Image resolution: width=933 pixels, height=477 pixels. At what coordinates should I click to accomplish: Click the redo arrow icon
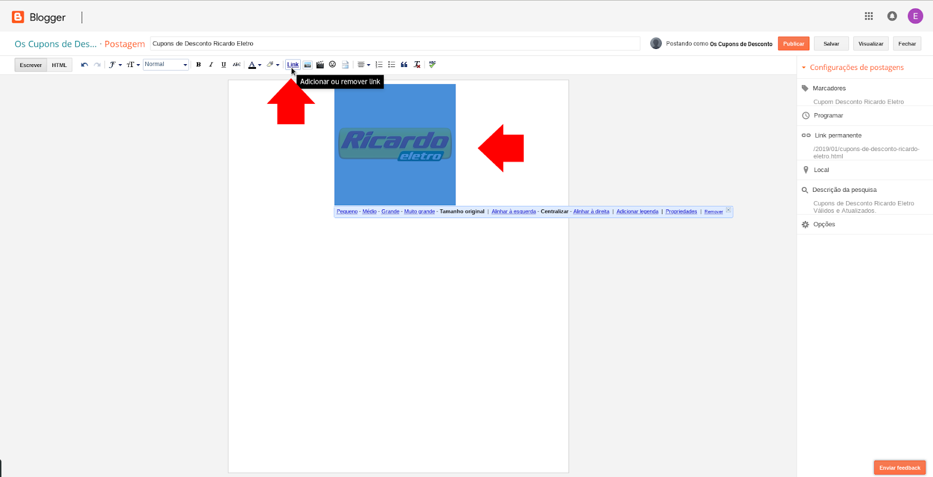click(97, 65)
